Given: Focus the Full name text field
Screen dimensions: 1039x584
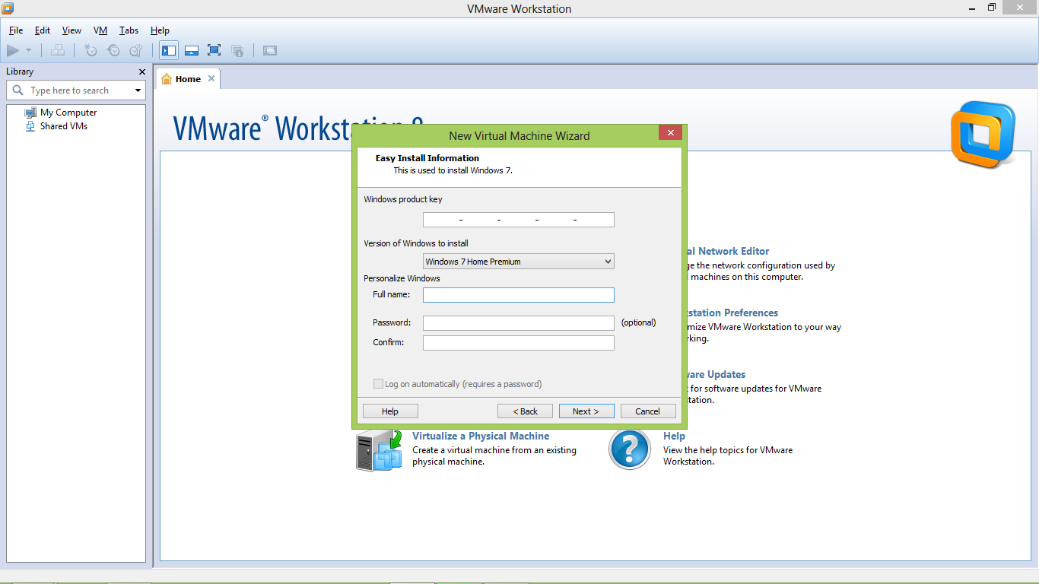Looking at the screenshot, I should [x=519, y=295].
